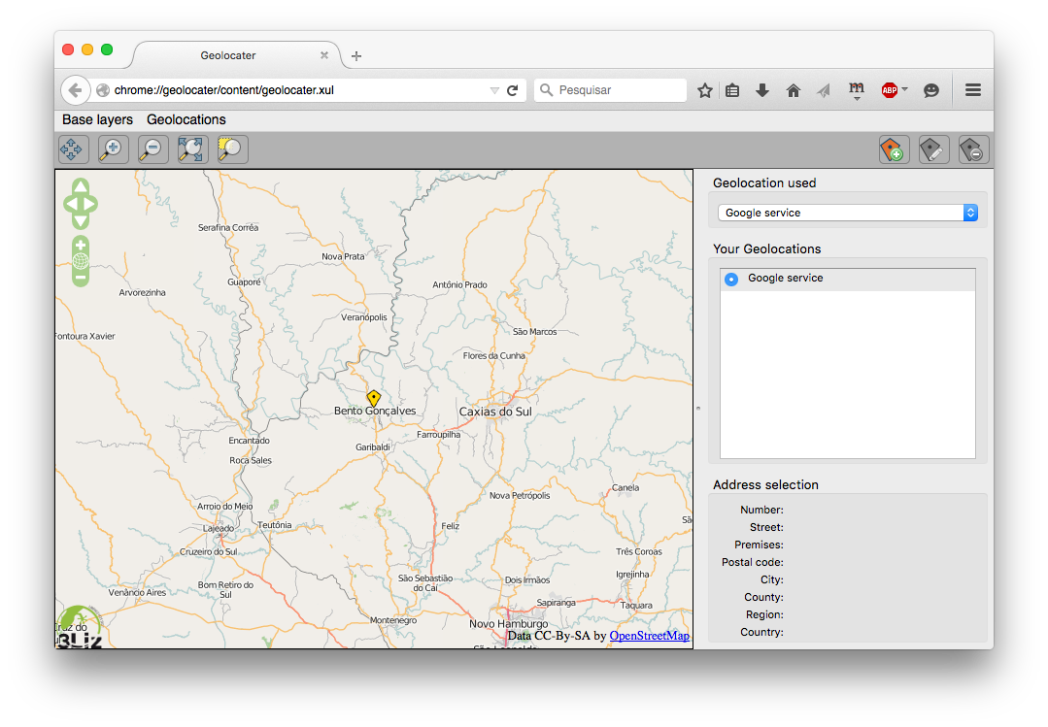Screen dimensions: 1048x727
Task: Add a new geolocation marker
Action: (x=894, y=149)
